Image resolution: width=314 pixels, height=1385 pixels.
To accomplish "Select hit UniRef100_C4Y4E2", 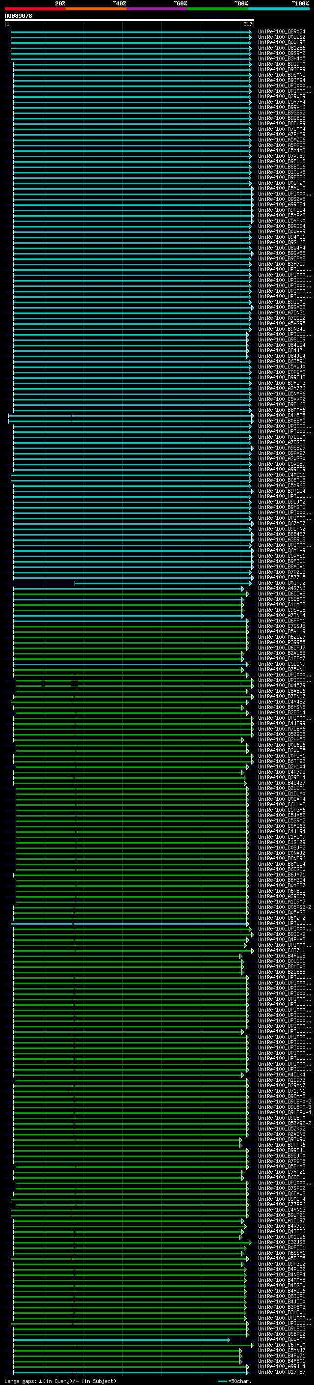I will [282, 702].
